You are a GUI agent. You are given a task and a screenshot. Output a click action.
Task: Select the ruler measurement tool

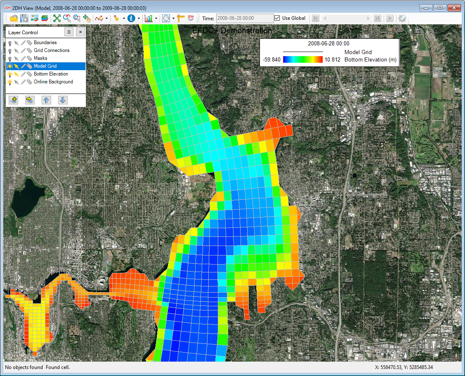(180, 18)
